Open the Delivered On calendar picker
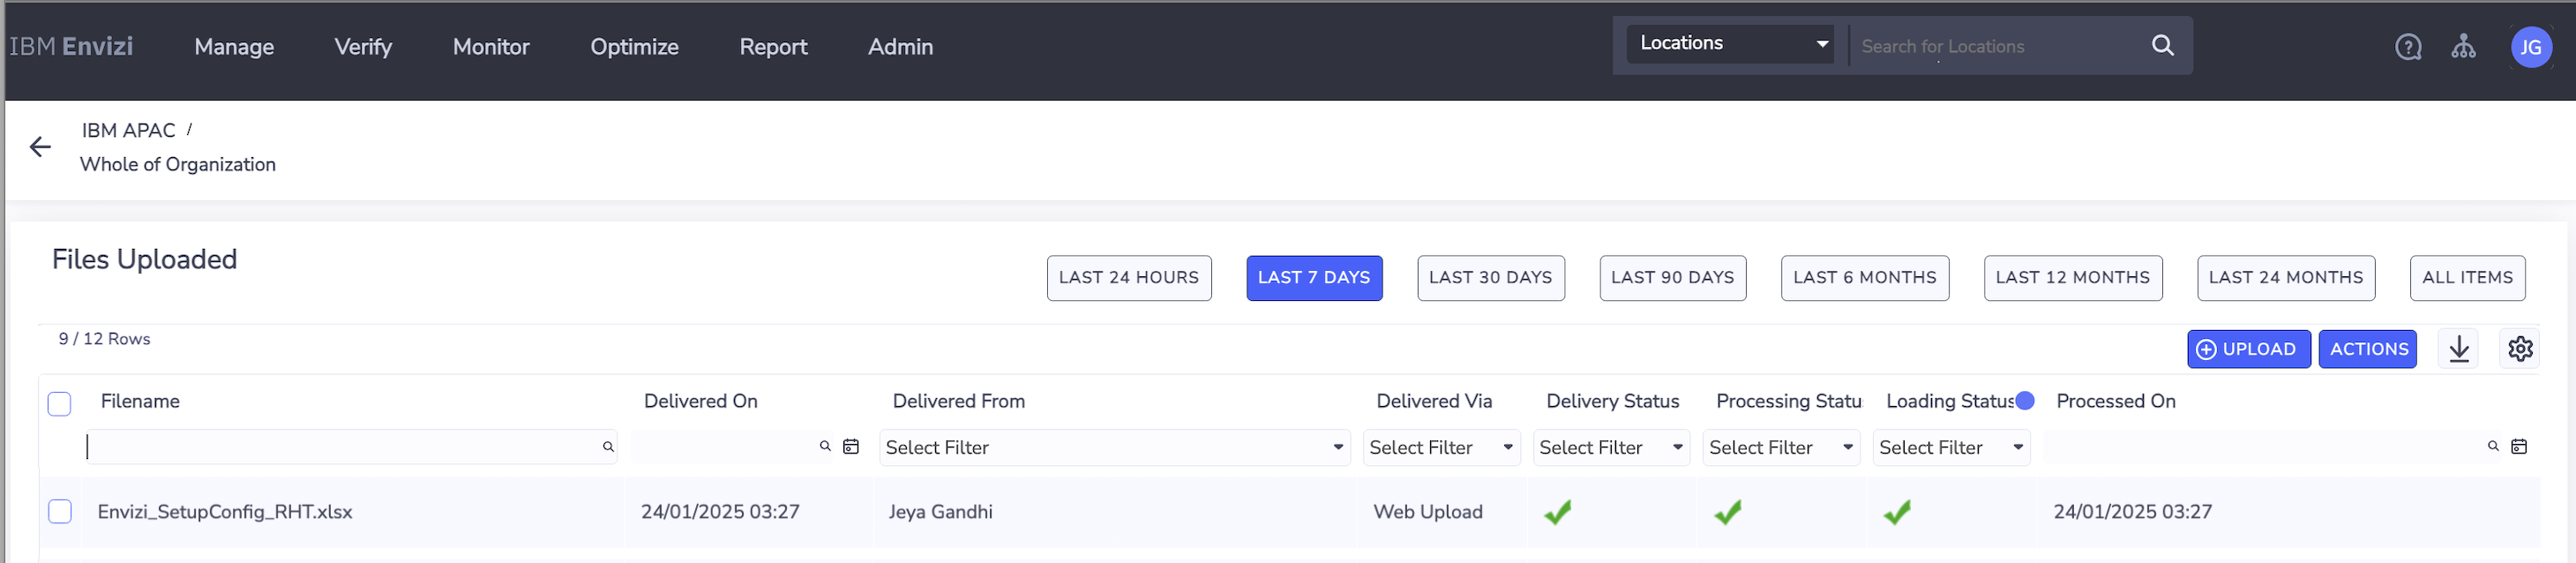This screenshot has width=2576, height=563. click(x=851, y=447)
